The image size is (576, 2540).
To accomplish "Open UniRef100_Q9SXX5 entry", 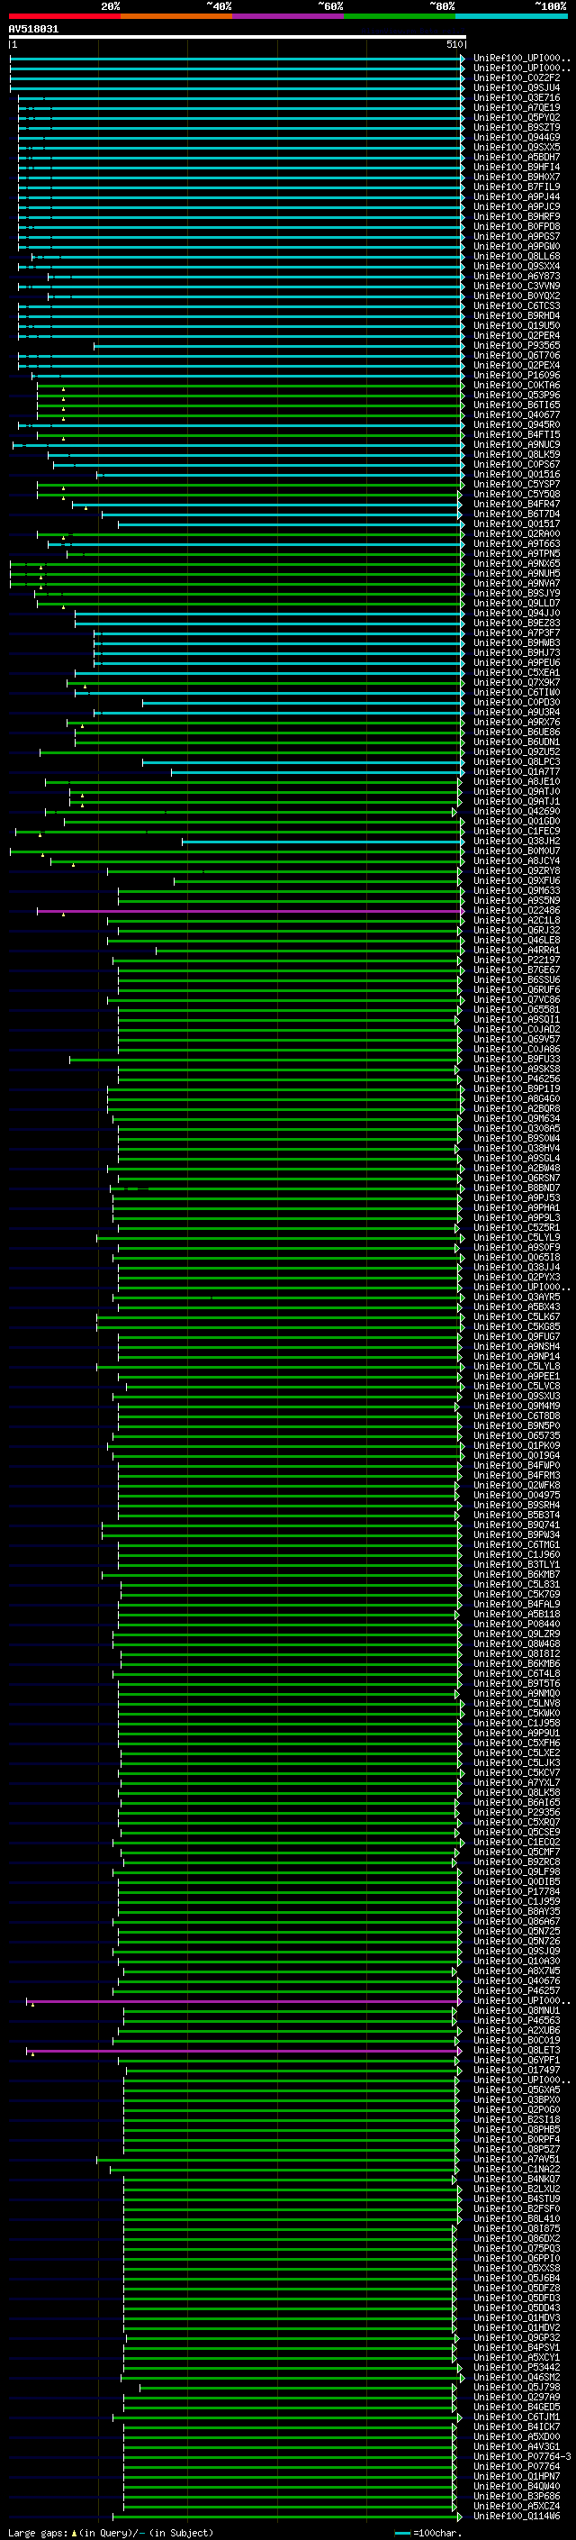I will tap(517, 147).
